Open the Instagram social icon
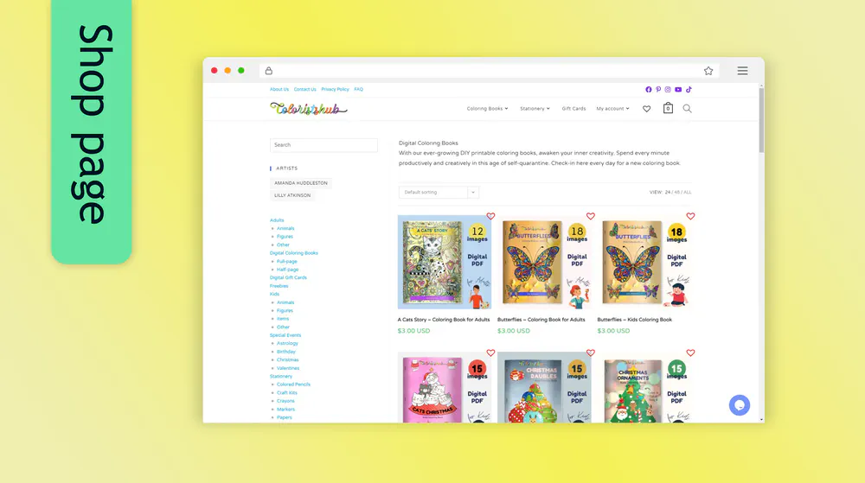This screenshot has height=483, width=865. click(668, 89)
